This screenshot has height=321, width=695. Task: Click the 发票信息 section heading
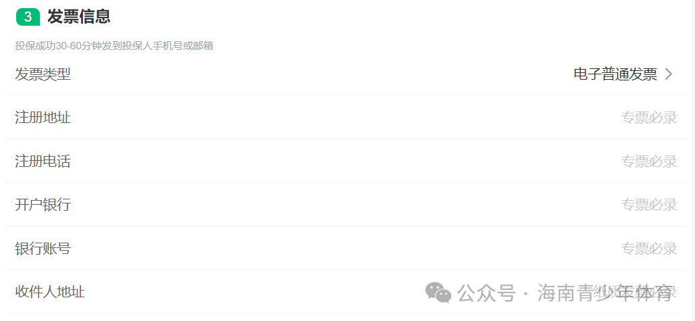coord(79,17)
